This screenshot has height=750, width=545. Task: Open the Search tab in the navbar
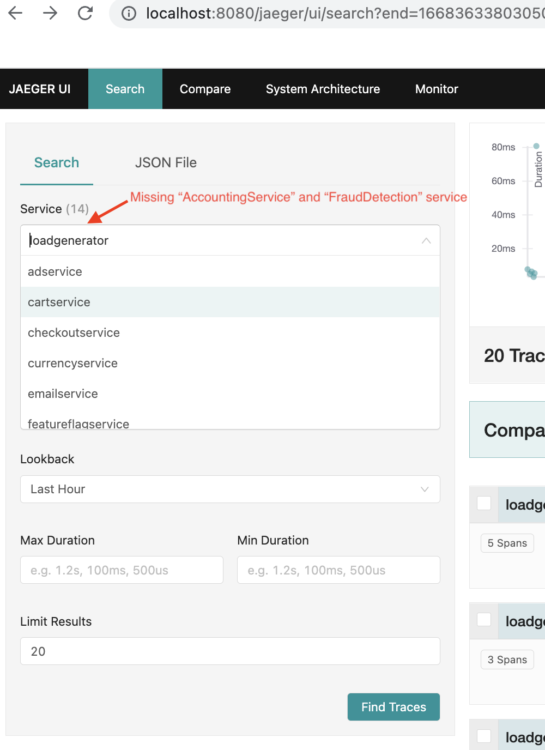tap(125, 88)
